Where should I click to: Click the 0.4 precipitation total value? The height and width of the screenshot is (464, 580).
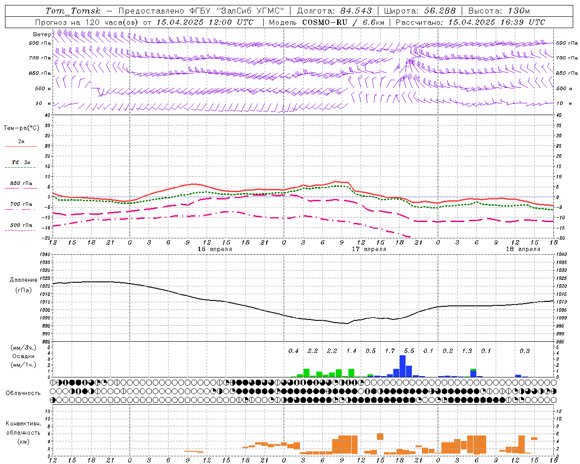click(294, 351)
